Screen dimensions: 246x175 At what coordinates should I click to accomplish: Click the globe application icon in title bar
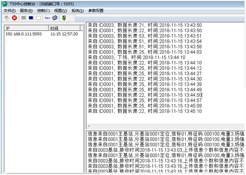(5, 4)
